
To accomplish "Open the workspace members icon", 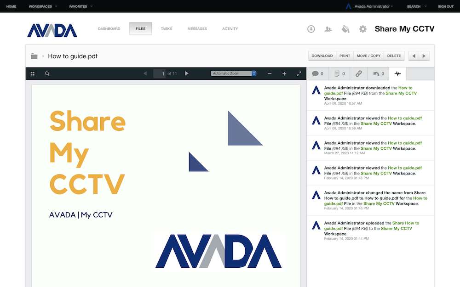I will [328, 29].
